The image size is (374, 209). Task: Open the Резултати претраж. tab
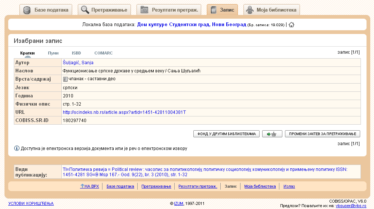pos(169,10)
